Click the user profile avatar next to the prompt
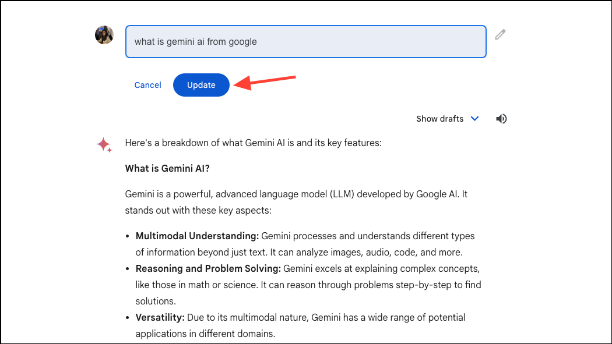 click(x=104, y=35)
